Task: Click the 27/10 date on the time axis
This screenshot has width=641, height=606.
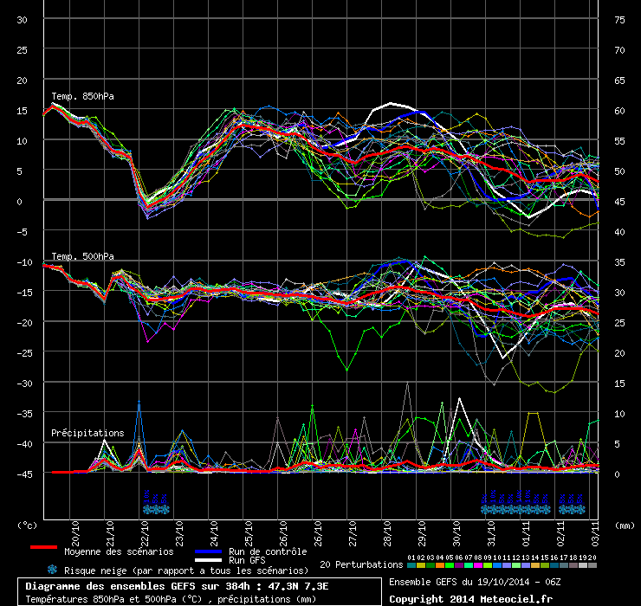Action: coord(353,529)
